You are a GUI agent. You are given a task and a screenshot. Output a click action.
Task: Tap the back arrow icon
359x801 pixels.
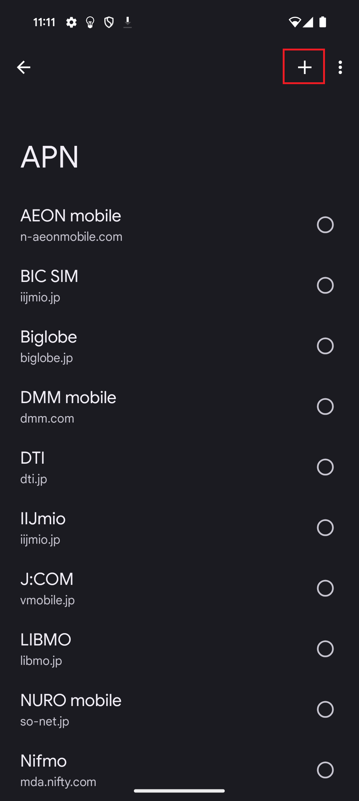tap(24, 67)
